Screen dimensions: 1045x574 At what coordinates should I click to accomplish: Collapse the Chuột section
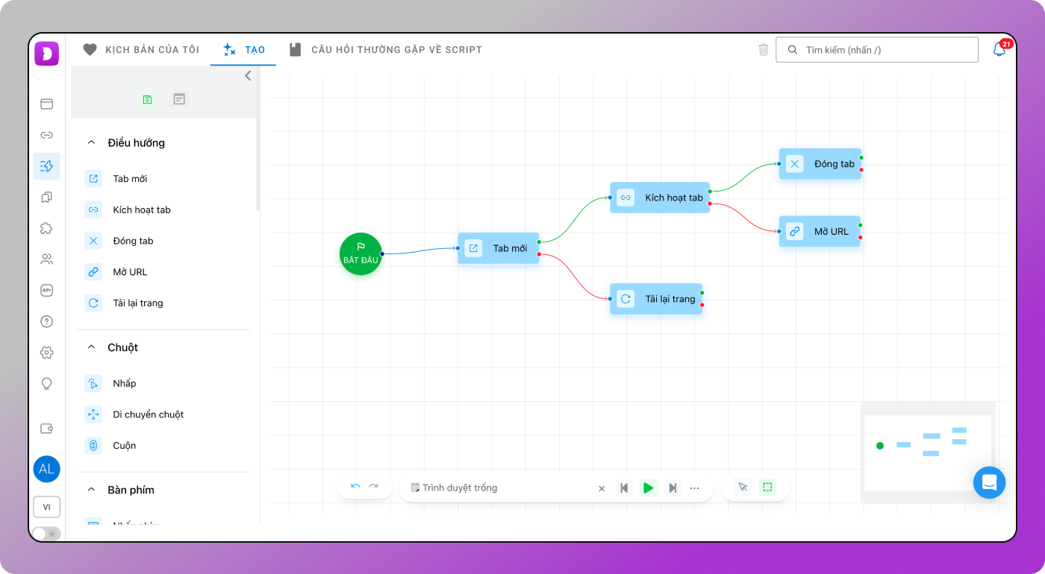coord(92,347)
